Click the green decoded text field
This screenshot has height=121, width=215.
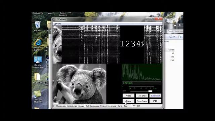click(x=142, y=83)
